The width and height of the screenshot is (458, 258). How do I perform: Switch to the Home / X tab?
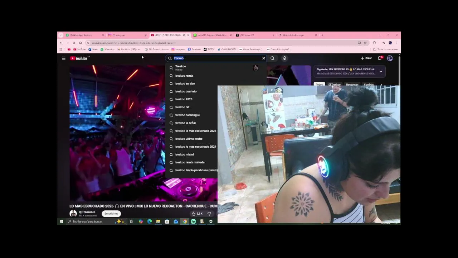(255, 35)
